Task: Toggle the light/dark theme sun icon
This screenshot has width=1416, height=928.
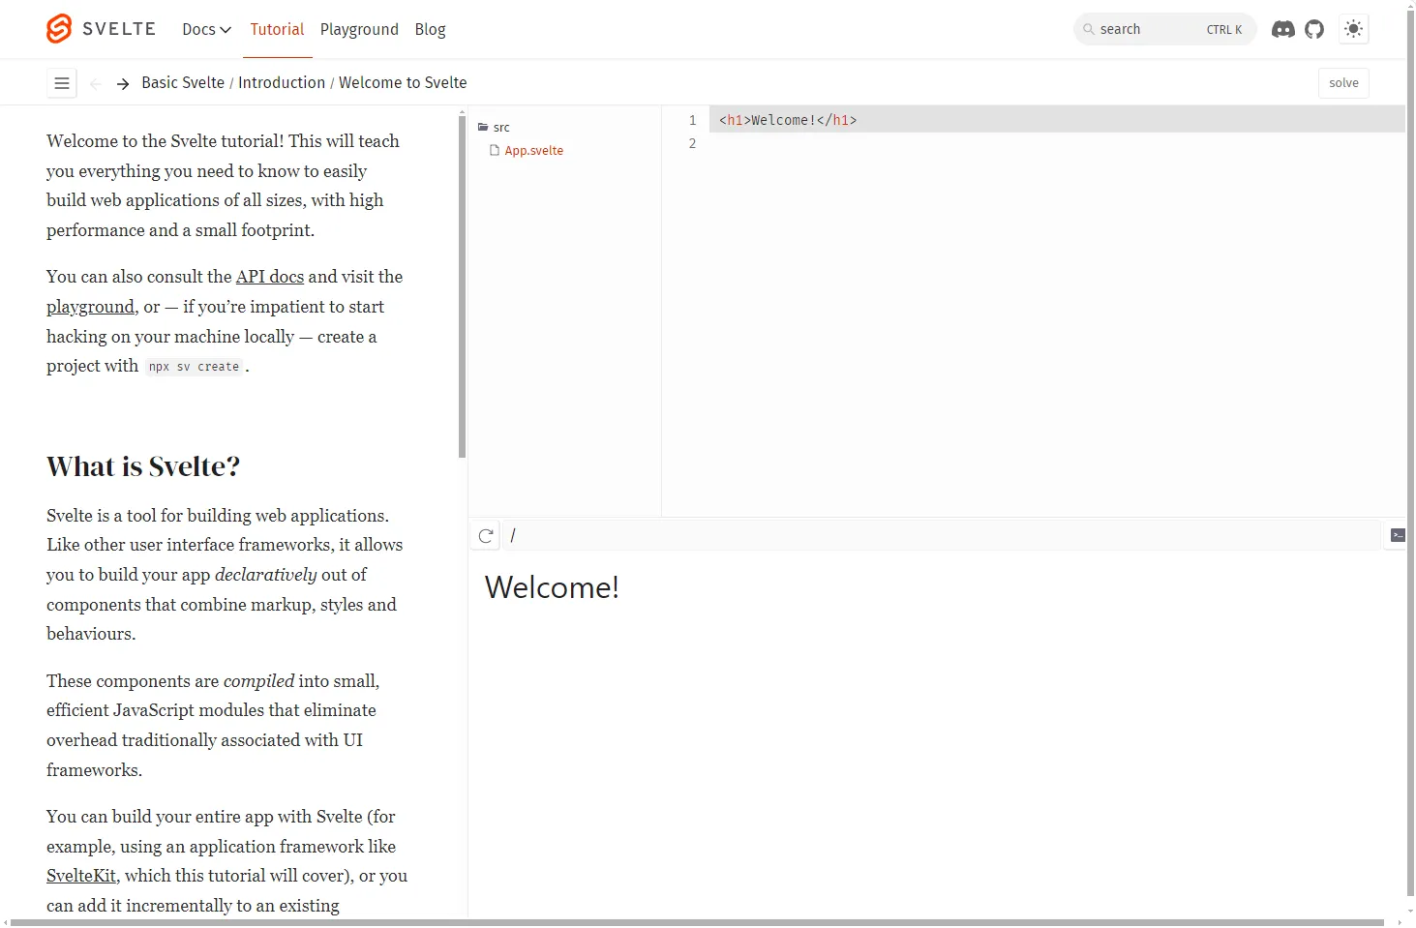Action: coord(1353,29)
